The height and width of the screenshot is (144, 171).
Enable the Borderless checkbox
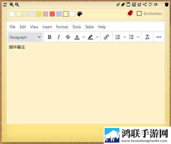139,13
